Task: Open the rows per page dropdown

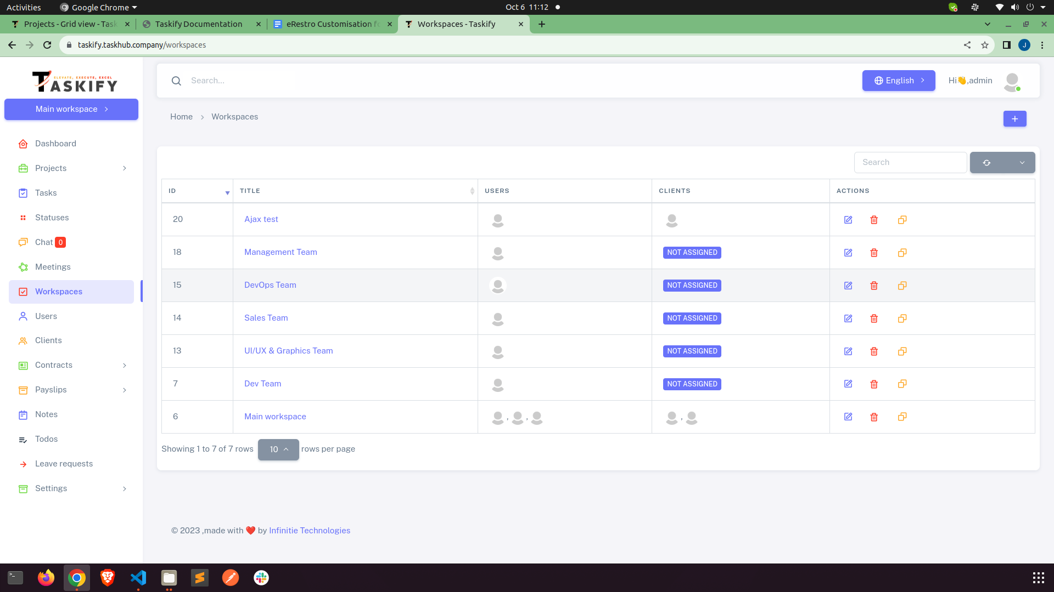Action: (x=278, y=449)
